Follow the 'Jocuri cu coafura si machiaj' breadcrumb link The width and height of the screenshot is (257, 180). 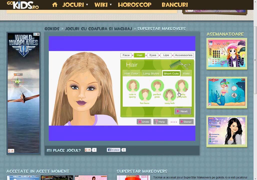coord(98,29)
